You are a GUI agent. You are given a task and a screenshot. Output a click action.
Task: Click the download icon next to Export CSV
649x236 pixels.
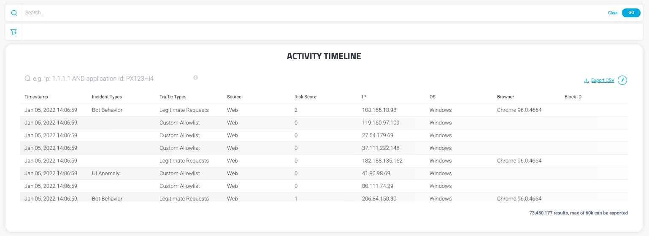[x=586, y=81]
